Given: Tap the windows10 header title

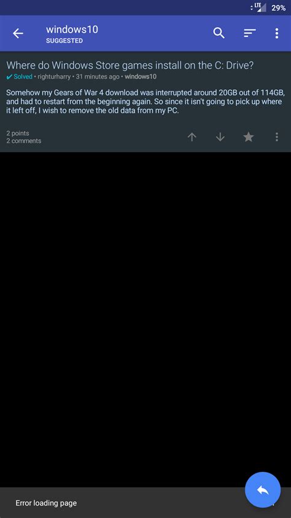Looking at the screenshot, I should (x=72, y=30).
